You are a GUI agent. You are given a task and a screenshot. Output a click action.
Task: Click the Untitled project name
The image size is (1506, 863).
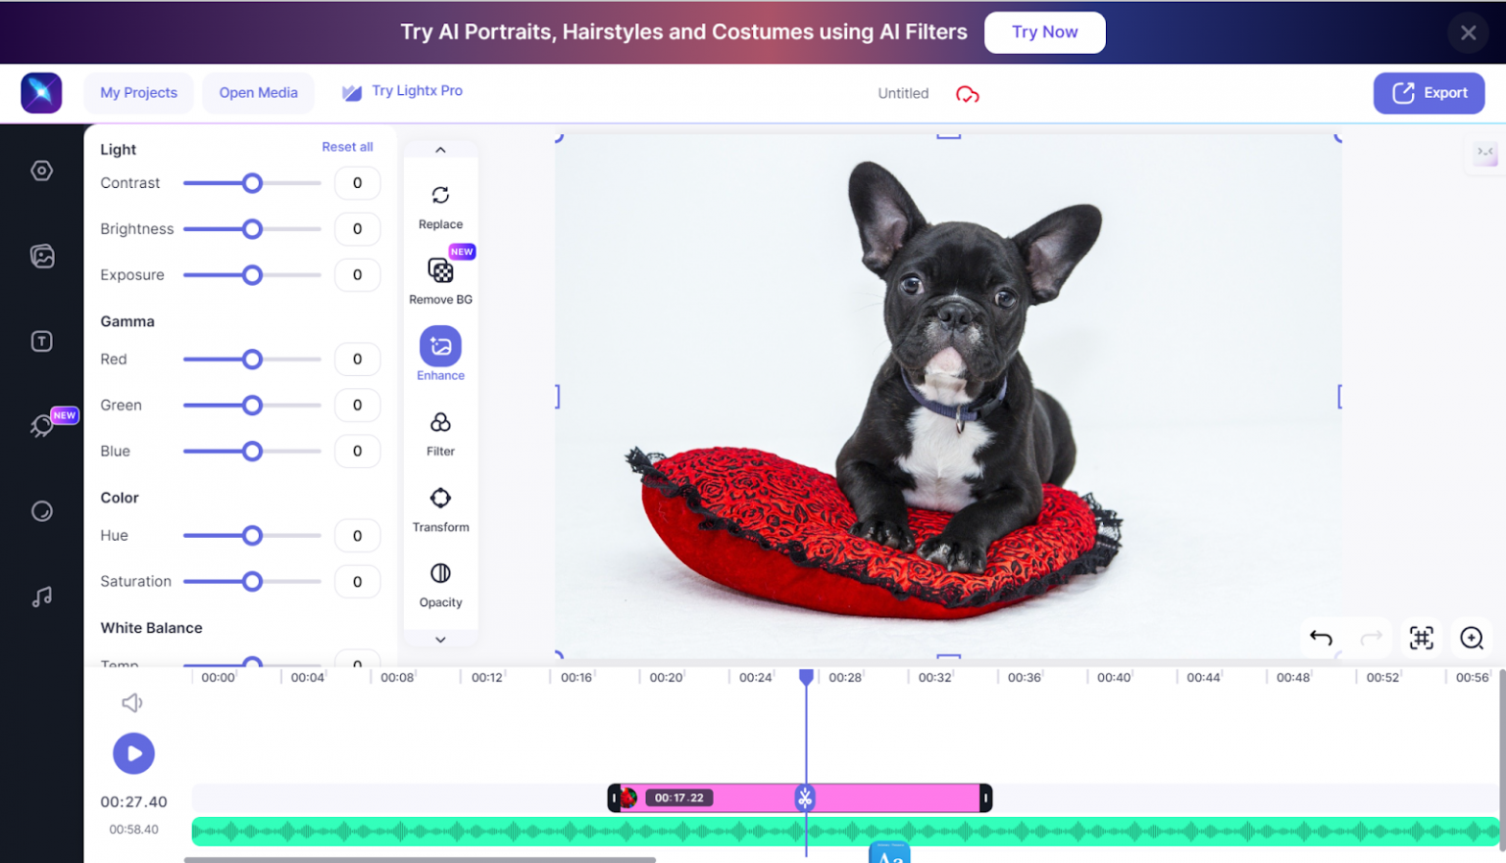903,94
